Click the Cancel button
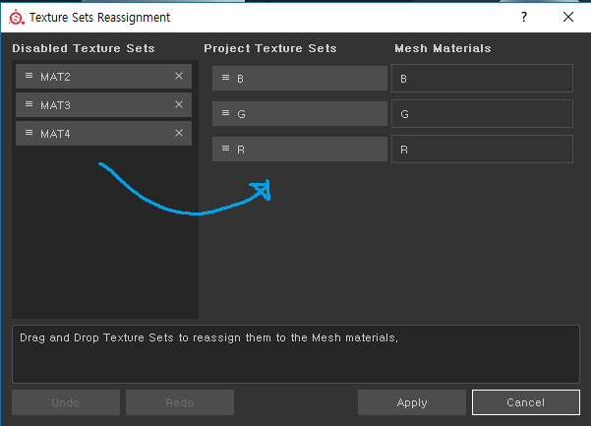The height and width of the screenshot is (426, 591). point(526,402)
